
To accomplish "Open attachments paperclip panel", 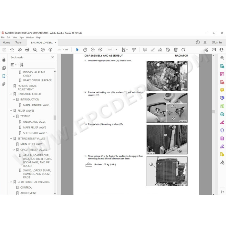I will (x=4, y=84).
